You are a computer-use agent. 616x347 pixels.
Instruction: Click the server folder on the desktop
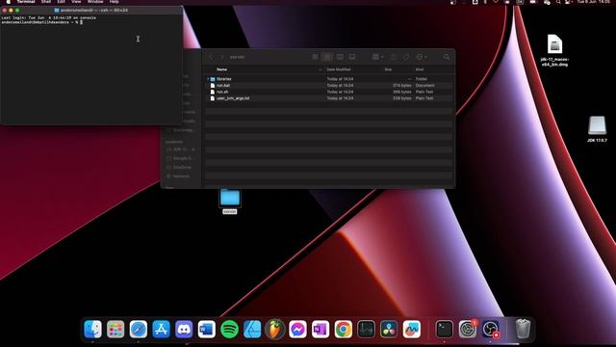point(230,201)
